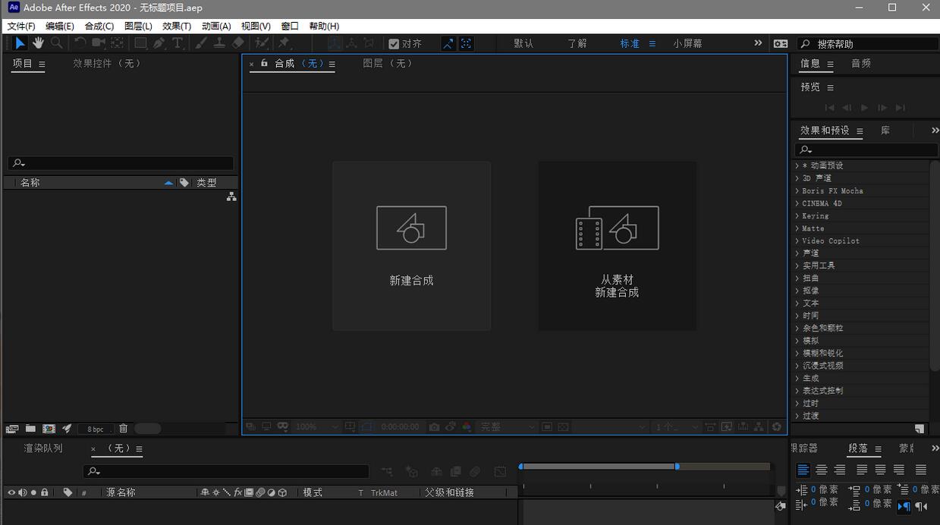Open the 窗口 menu
Screen dimensions: 940x525
[x=290, y=26]
